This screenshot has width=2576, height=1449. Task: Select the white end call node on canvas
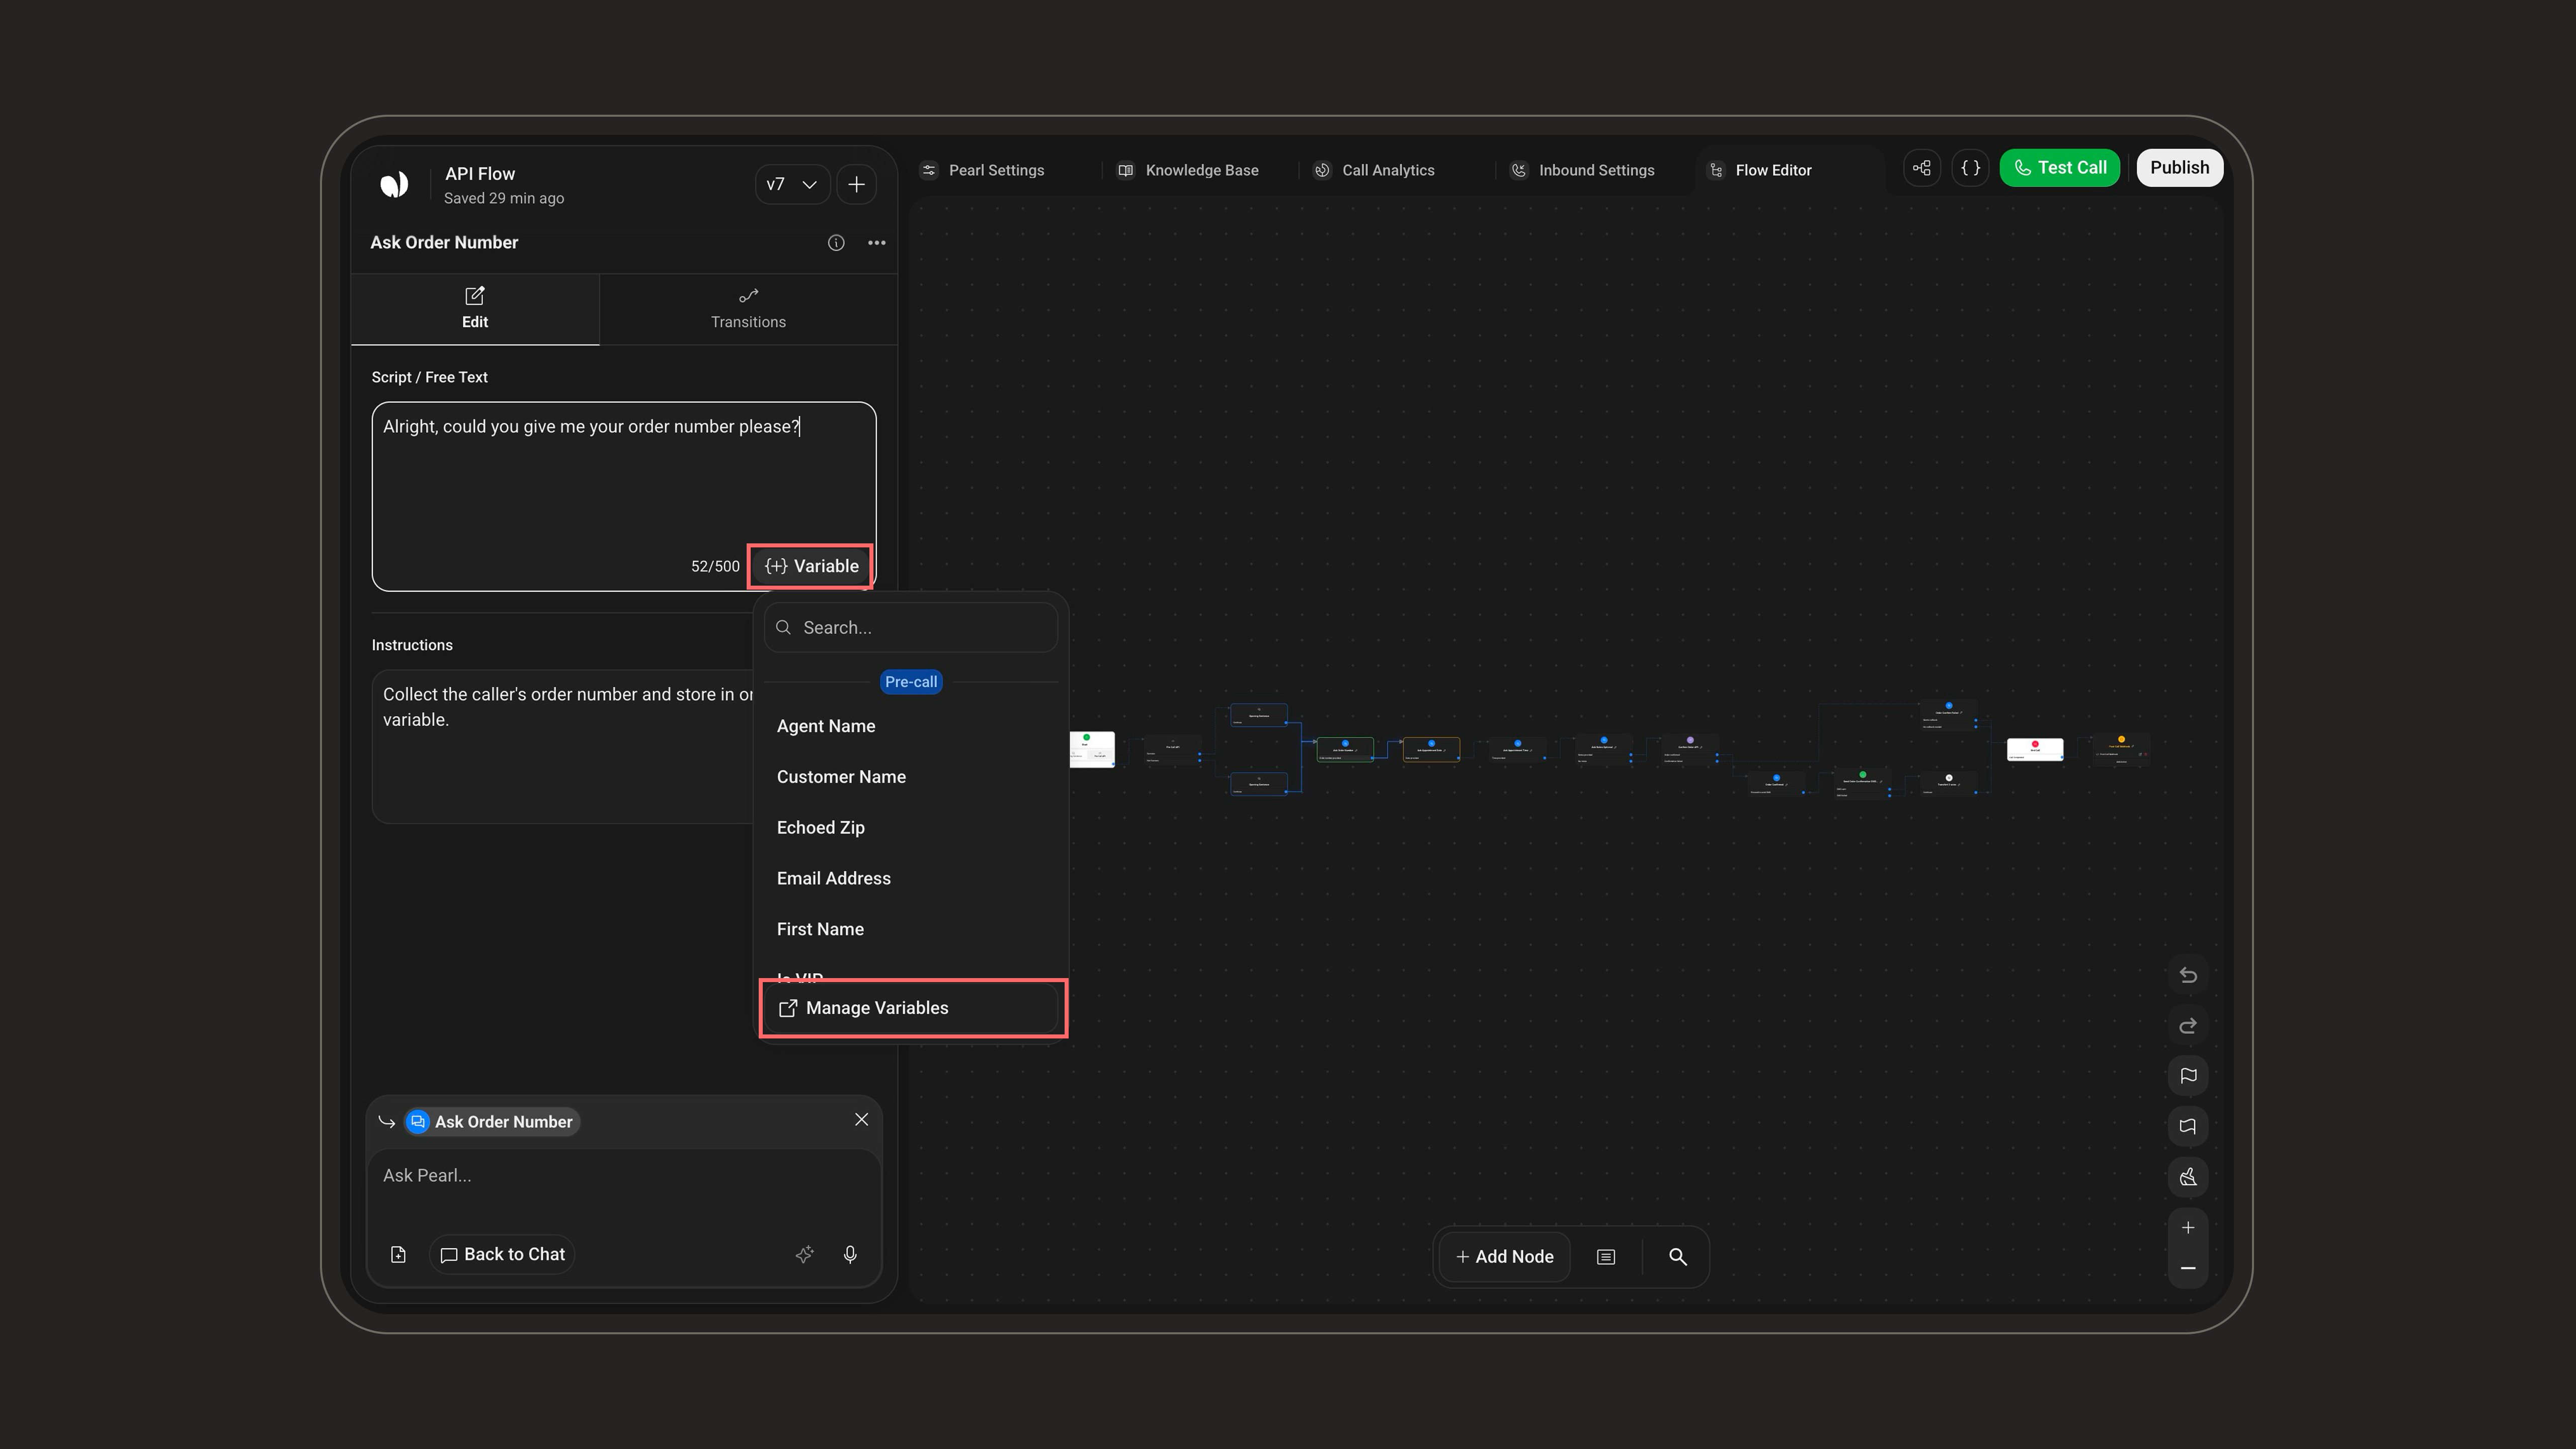[2035, 749]
